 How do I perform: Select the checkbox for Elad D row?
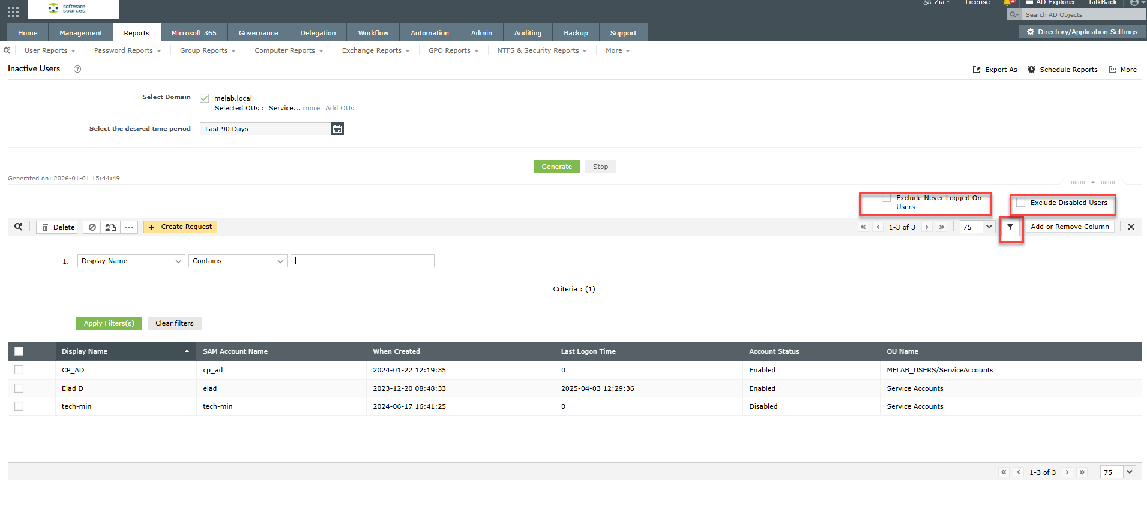(19, 388)
